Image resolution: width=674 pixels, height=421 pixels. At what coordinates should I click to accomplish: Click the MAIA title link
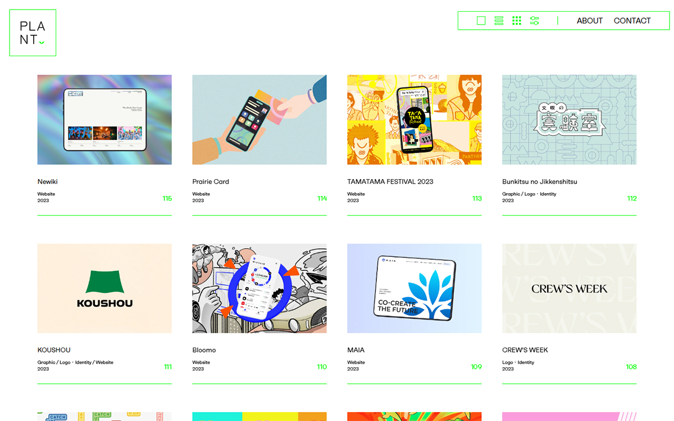356,350
